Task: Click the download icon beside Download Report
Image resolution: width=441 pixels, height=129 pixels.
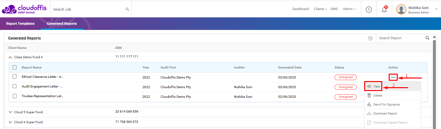Action: pyautogui.click(x=369, y=114)
